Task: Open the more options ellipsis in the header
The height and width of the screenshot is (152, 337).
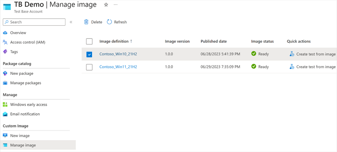Action: pyautogui.click(x=116, y=5)
